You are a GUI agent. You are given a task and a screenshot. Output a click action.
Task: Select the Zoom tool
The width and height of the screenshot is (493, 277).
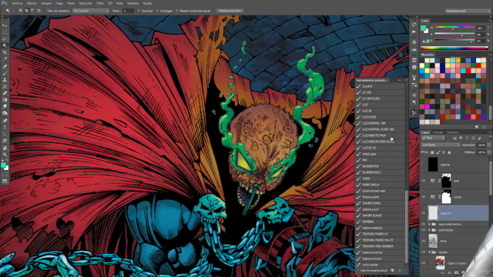click(x=5, y=155)
